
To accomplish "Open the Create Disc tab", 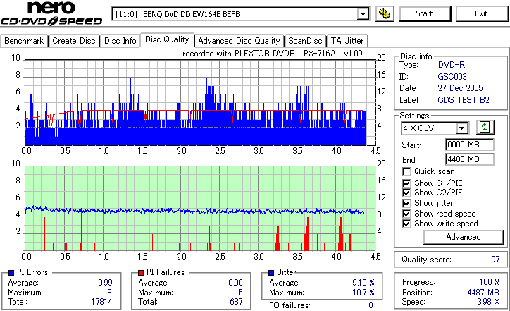I will point(74,41).
